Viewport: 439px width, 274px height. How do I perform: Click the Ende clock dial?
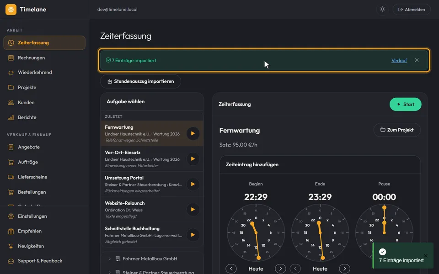pos(320,233)
